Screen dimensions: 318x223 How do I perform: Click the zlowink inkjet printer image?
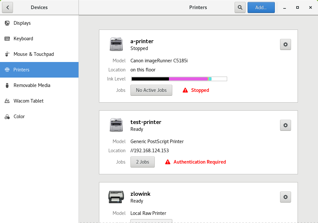[x=116, y=197]
